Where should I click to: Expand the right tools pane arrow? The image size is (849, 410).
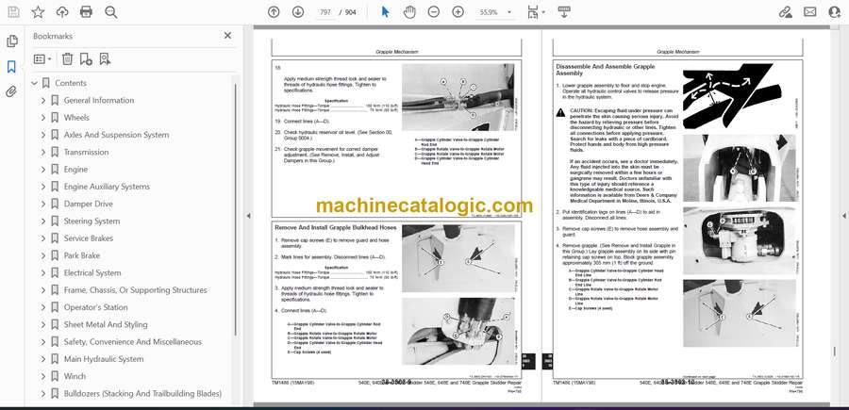click(843, 216)
